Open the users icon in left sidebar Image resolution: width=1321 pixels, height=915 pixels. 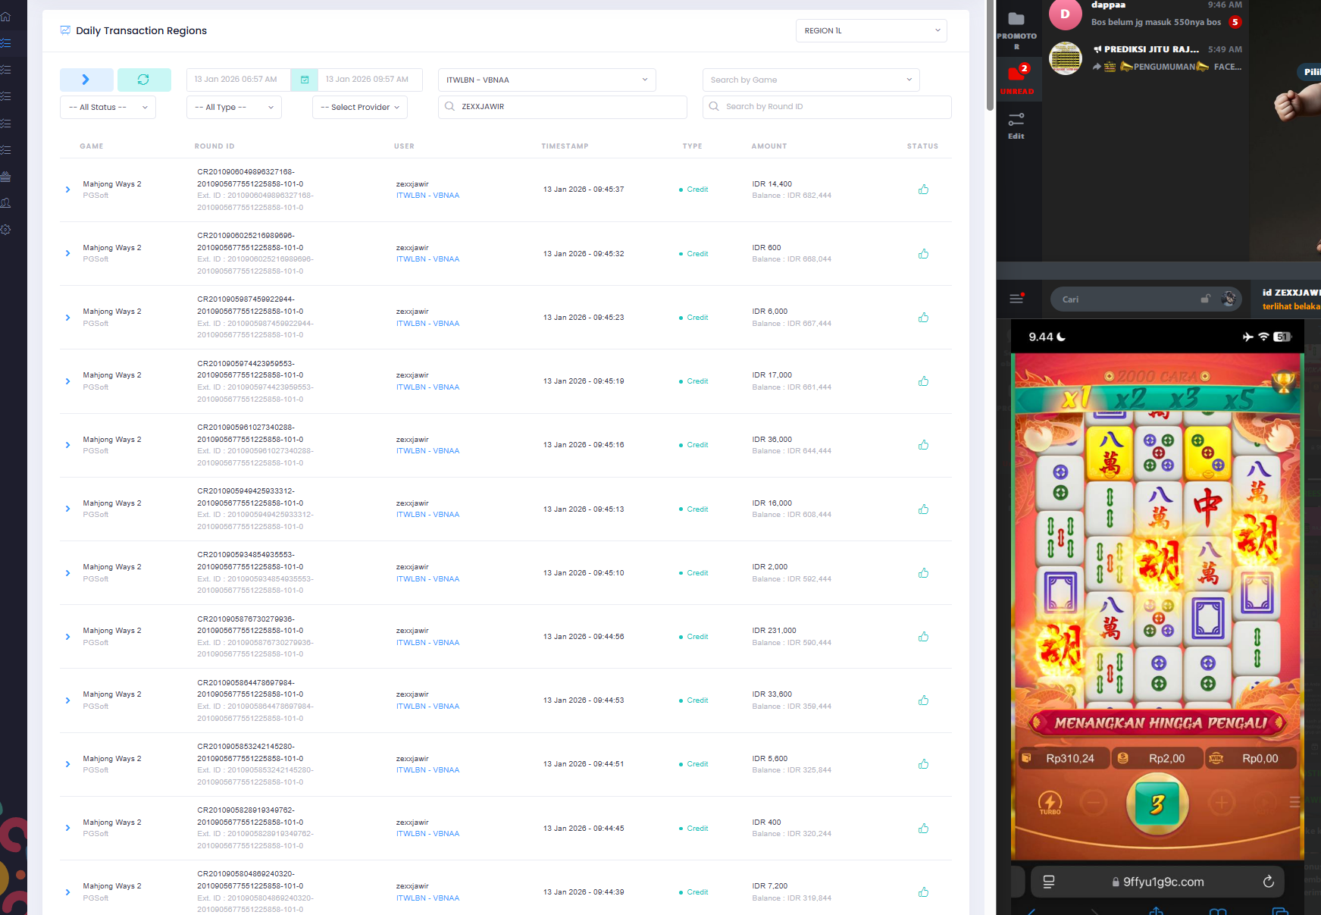coord(6,203)
